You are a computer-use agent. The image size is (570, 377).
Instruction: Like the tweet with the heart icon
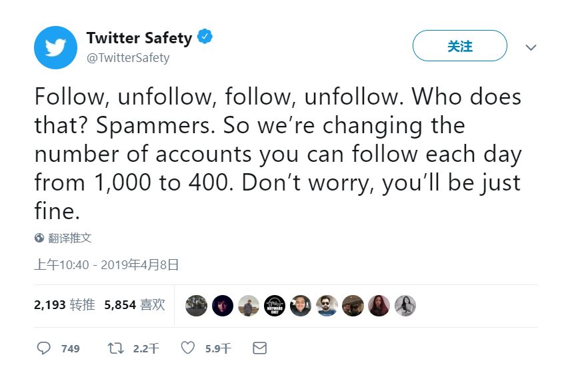pos(188,348)
